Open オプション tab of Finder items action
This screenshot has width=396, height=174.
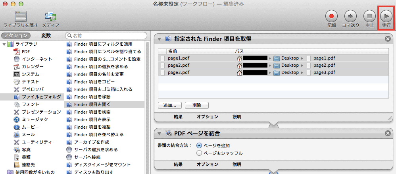[x=208, y=117]
